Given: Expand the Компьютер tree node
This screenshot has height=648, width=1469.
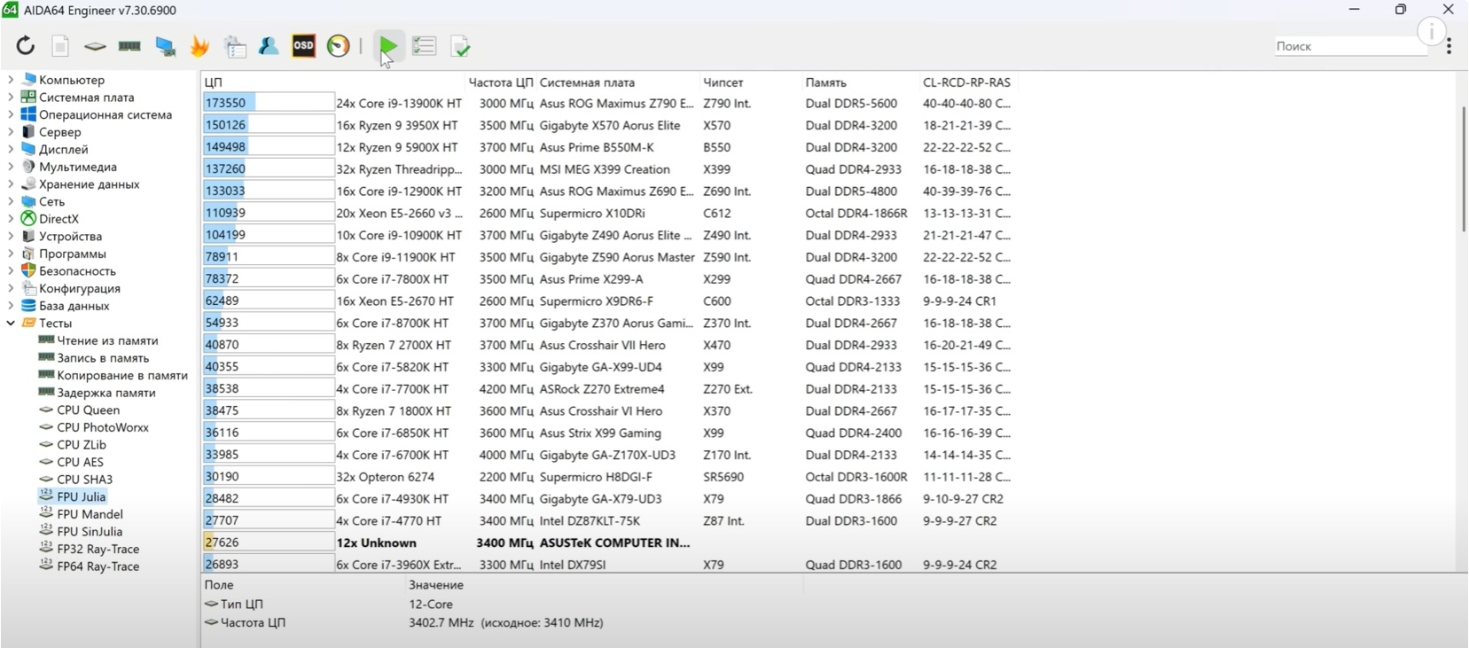Looking at the screenshot, I should pos(11,80).
